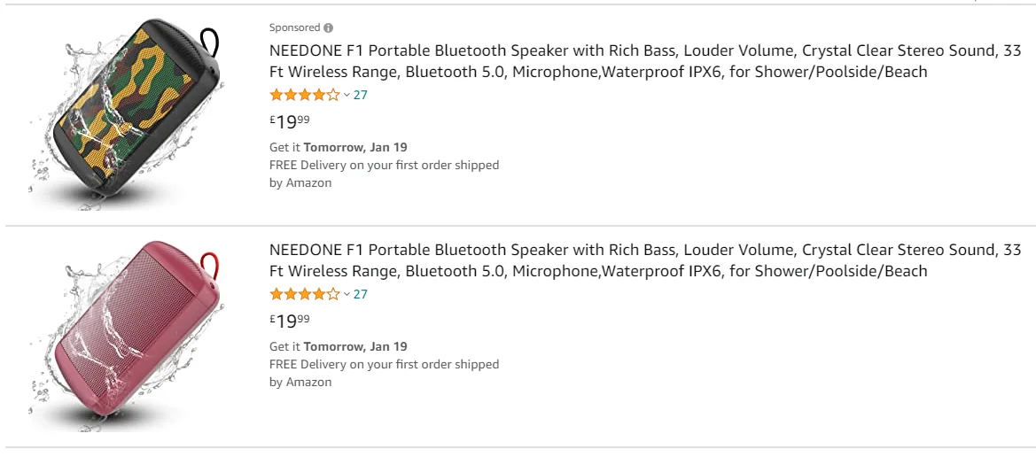The height and width of the screenshot is (457, 1036).
Task: Expand the rating breakdown chevron for the red speaker
Action: coord(347,294)
